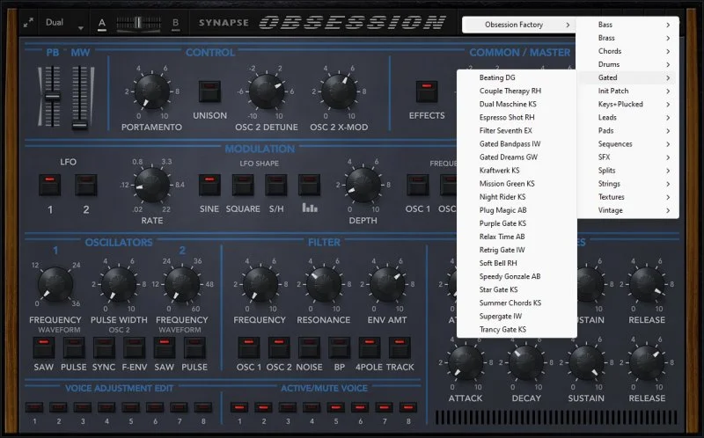This screenshot has width=704, height=438.
Task: Toggle the filter Track button
Action: coord(400,347)
